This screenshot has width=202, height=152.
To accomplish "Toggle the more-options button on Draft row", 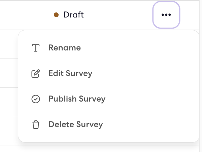I will tap(166, 15).
